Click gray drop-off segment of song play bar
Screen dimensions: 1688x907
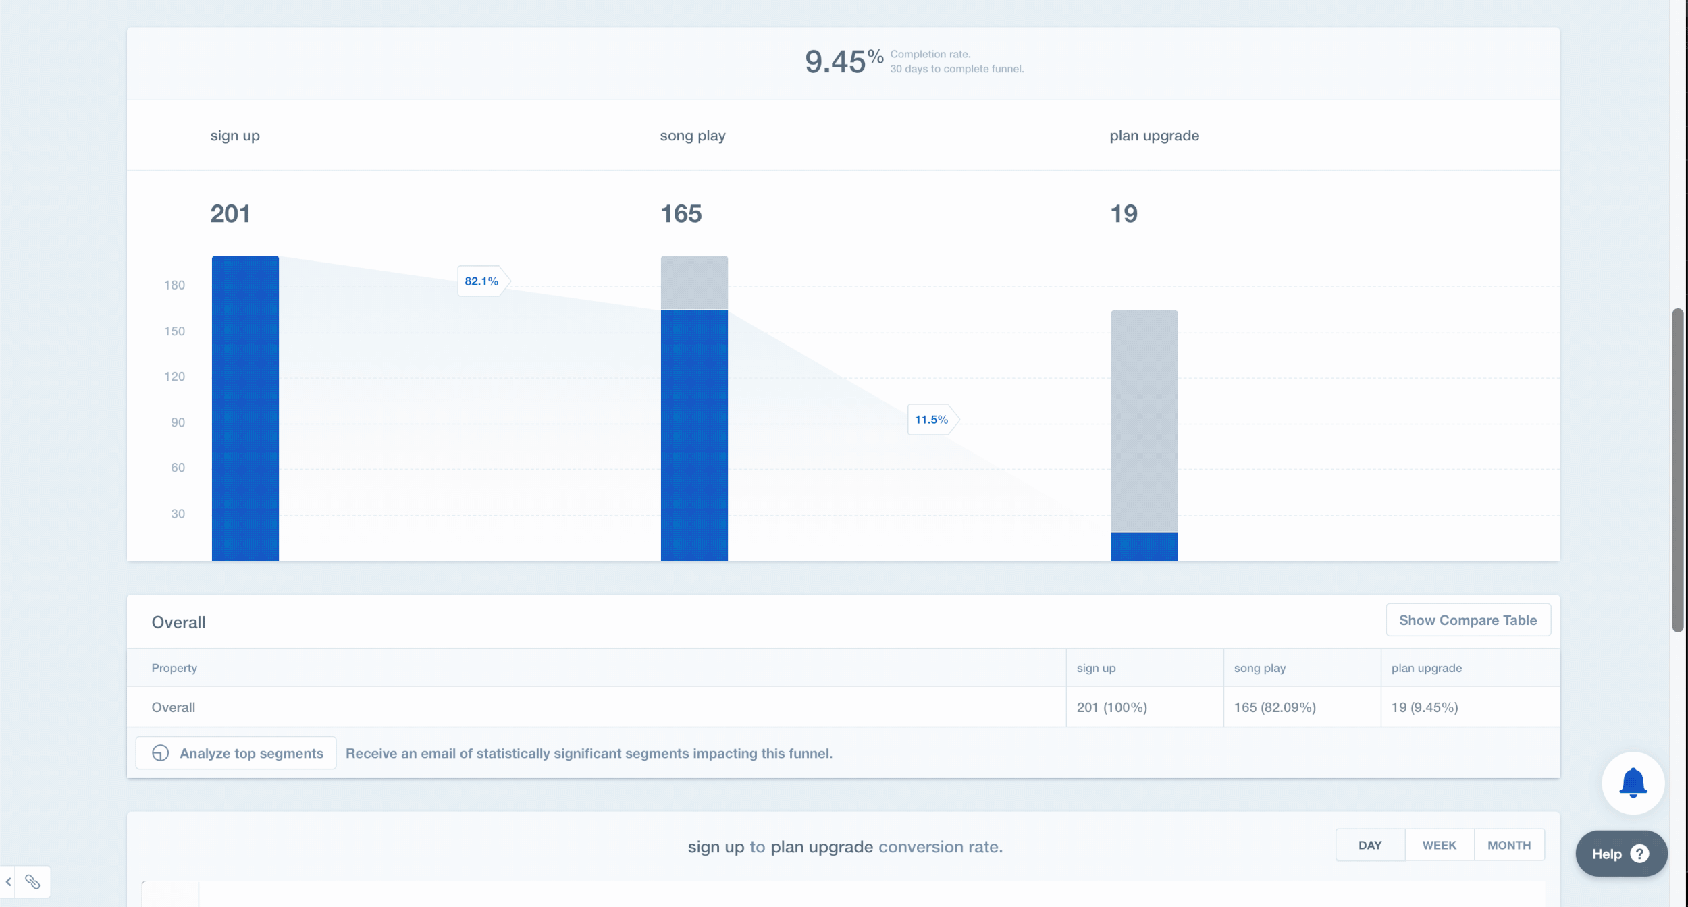pos(694,283)
